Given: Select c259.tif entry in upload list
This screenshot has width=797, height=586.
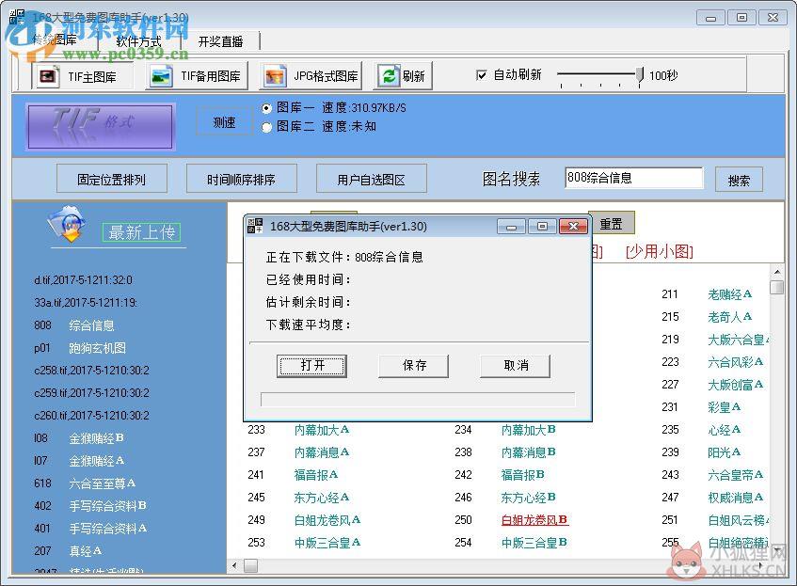Looking at the screenshot, I should coord(91,393).
